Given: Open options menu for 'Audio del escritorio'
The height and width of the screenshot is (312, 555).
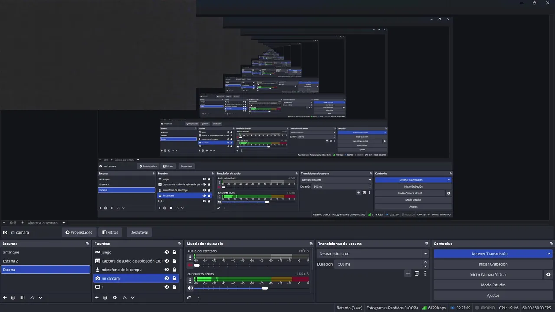Looking at the screenshot, I should coord(190,258).
